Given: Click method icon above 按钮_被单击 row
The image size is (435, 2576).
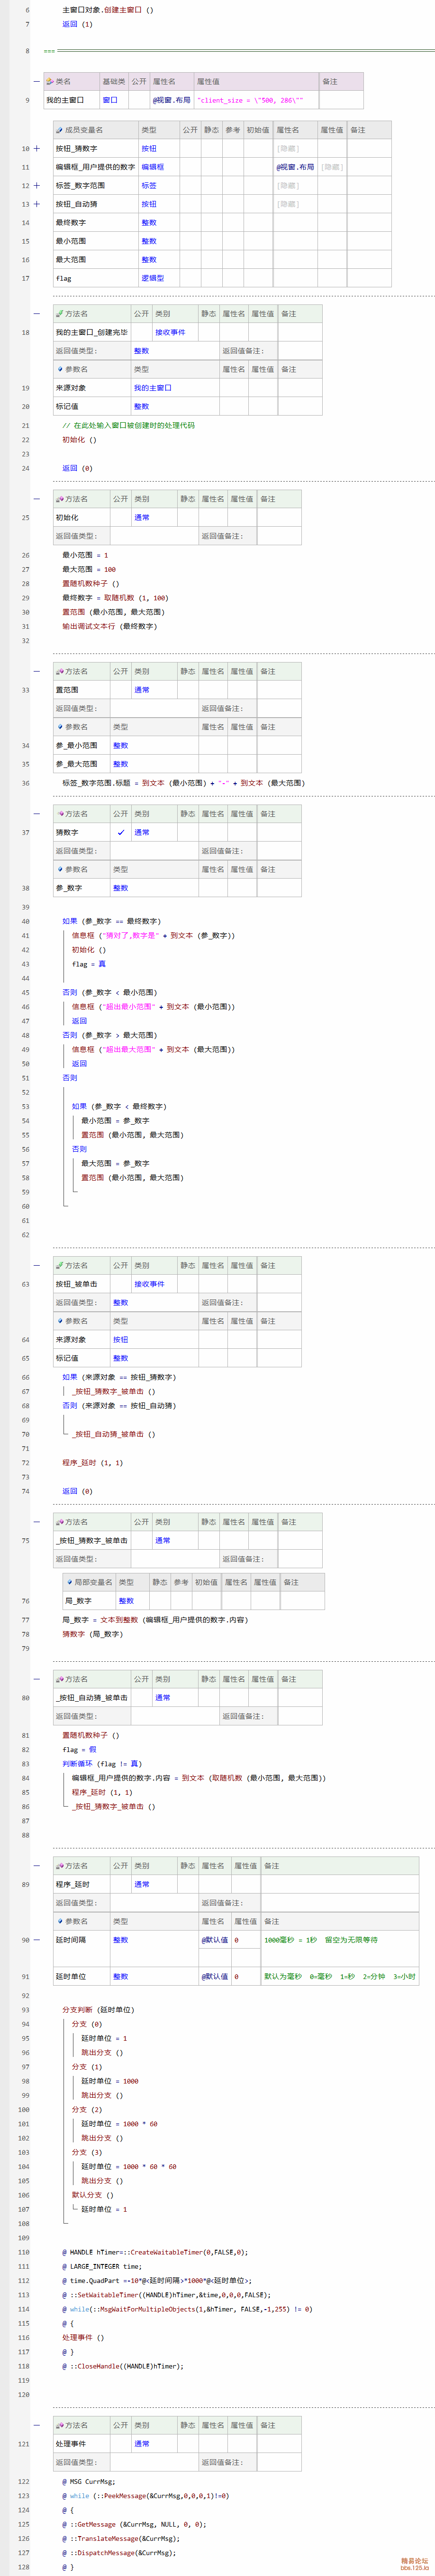Looking at the screenshot, I should tap(59, 1265).
